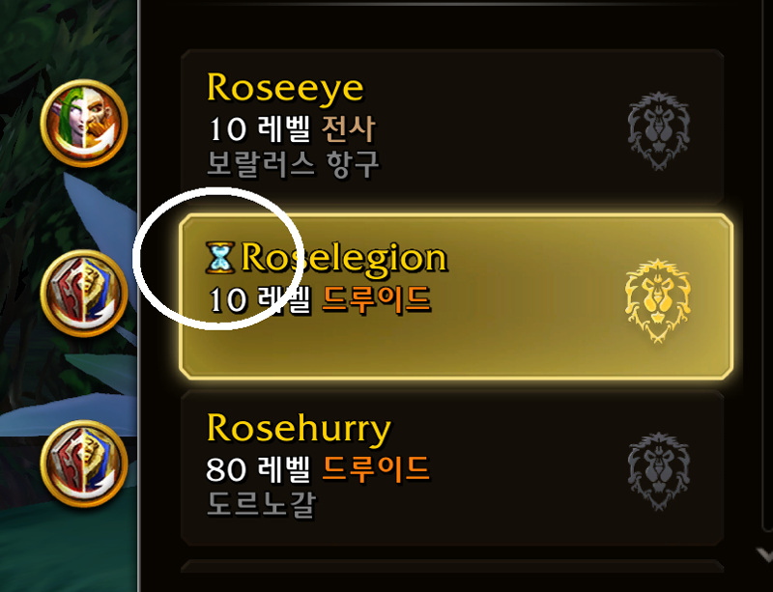This screenshot has height=592, width=773.
Task: Click the scroll-down chevron of character list
Action: pos(764,555)
